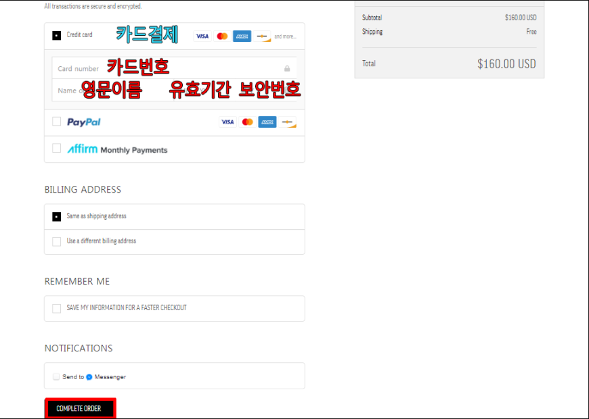This screenshot has height=419, width=589.
Task: Click the Shipping 'Free' value
Action: tap(531, 32)
